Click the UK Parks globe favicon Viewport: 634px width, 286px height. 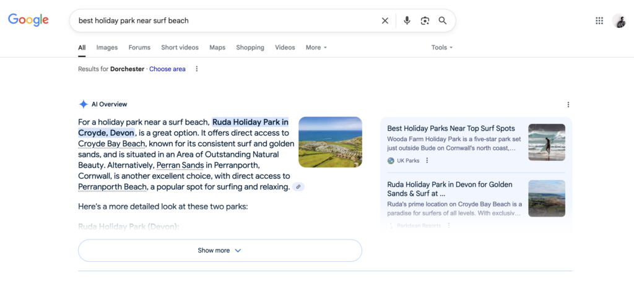[391, 160]
